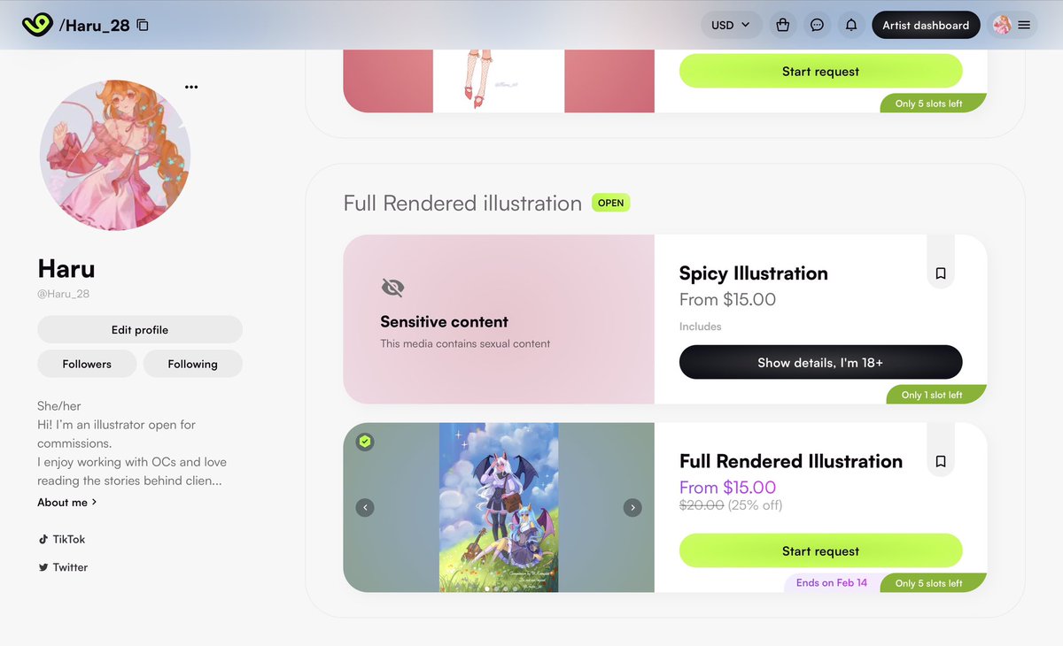Open the shopping bag icon
The width and height of the screenshot is (1063, 646).
tap(783, 25)
